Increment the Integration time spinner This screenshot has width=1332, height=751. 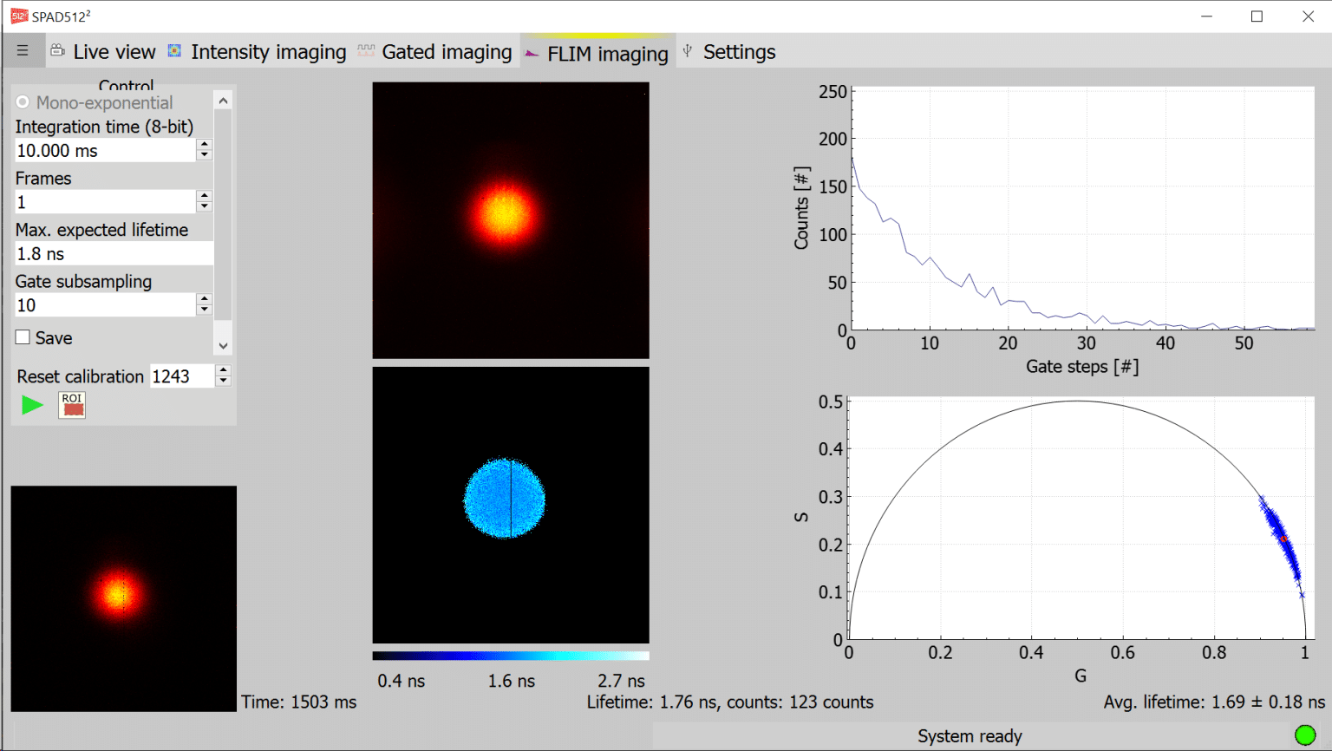point(205,145)
